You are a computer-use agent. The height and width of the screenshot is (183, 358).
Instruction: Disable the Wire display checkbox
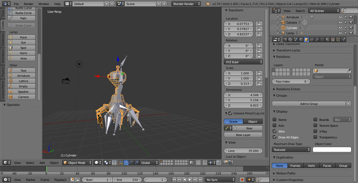click(x=275, y=131)
